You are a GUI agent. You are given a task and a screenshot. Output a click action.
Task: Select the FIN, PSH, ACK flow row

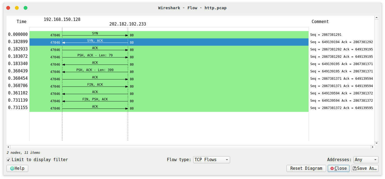[x=169, y=101]
